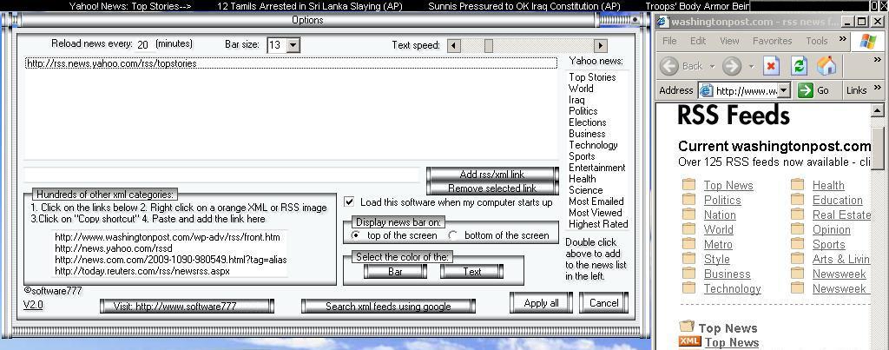Click the Back arrow in Internet Explorer

(x=669, y=66)
